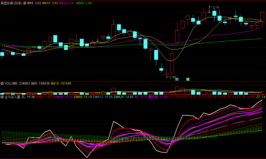Click the volume MA10: 187448 label
266x159 pixels.
click(61, 84)
